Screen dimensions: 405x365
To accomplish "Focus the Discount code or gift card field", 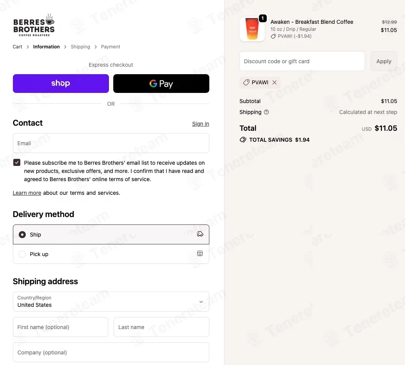I will click(x=302, y=61).
